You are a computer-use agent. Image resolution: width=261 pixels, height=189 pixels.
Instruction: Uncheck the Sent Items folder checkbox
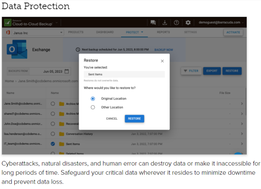click(x=53, y=144)
